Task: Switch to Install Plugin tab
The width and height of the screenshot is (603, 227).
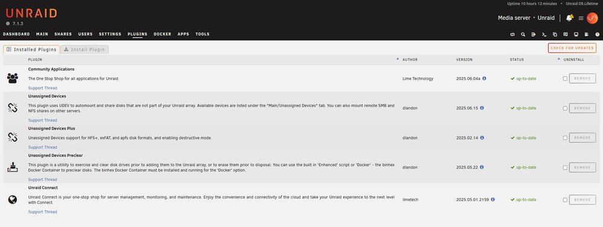Action: [x=84, y=49]
